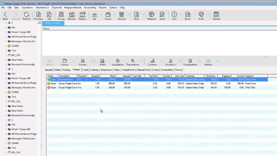Click the Commodities toolbar icon
This screenshot has width=277, height=156.
(x=190, y=62)
